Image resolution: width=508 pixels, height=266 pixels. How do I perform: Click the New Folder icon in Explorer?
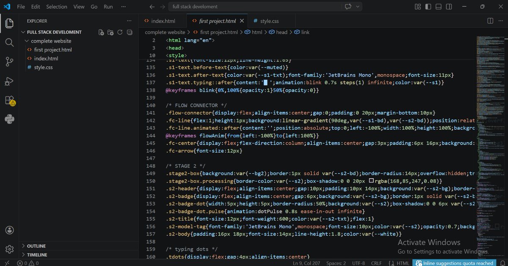(110, 32)
